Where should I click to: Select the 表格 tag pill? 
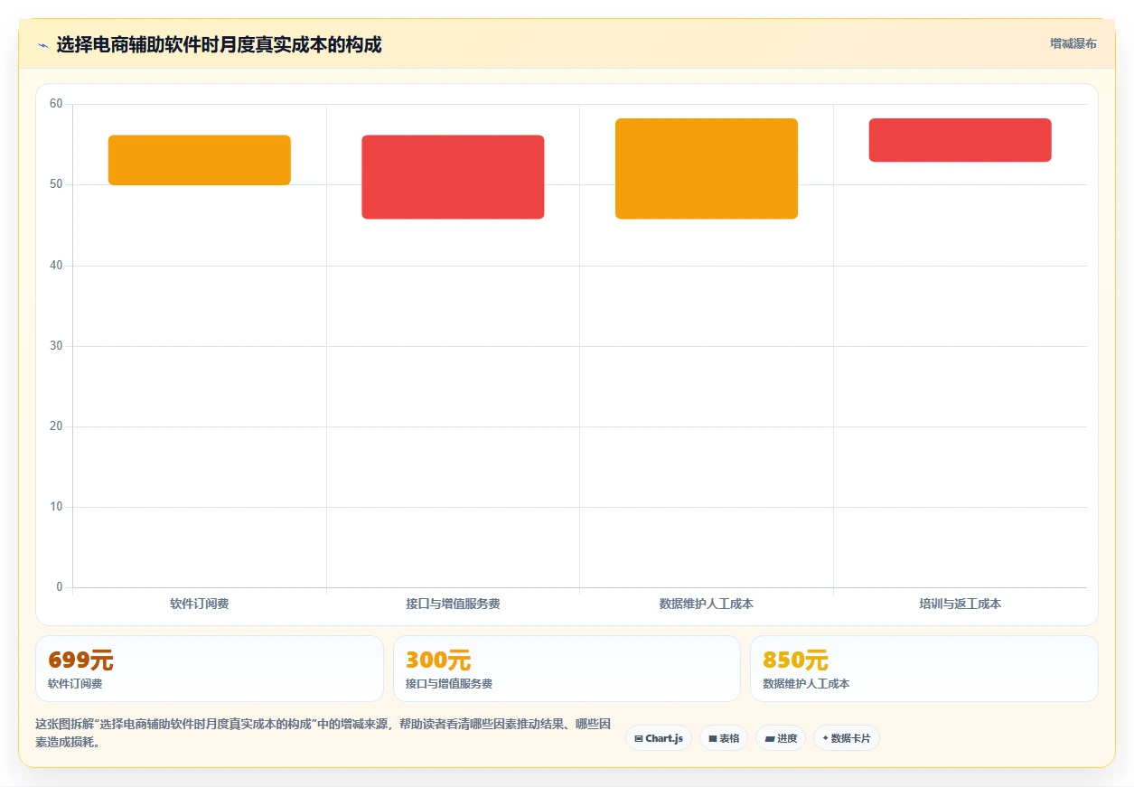click(x=724, y=738)
